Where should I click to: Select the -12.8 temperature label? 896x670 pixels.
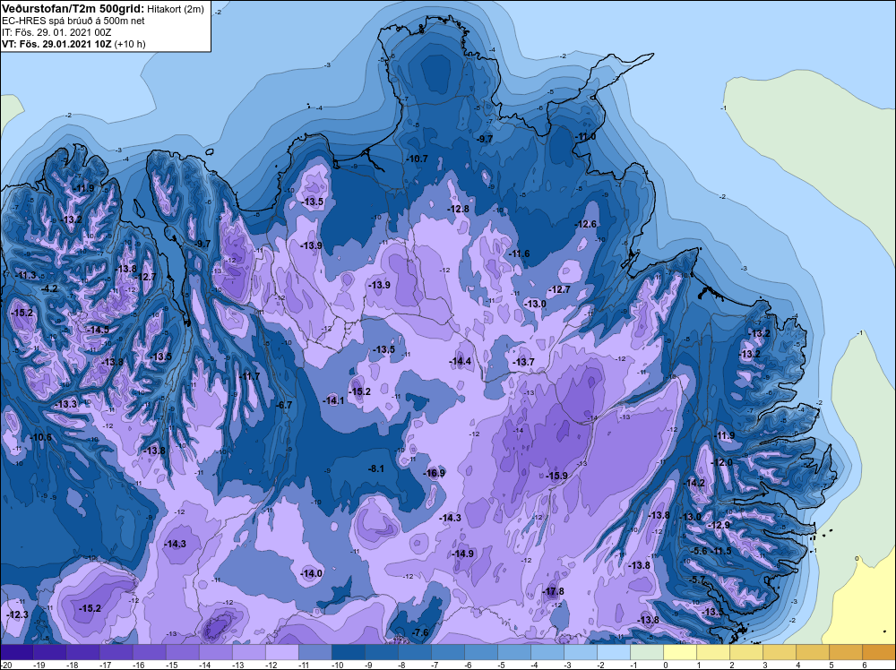[x=458, y=209]
